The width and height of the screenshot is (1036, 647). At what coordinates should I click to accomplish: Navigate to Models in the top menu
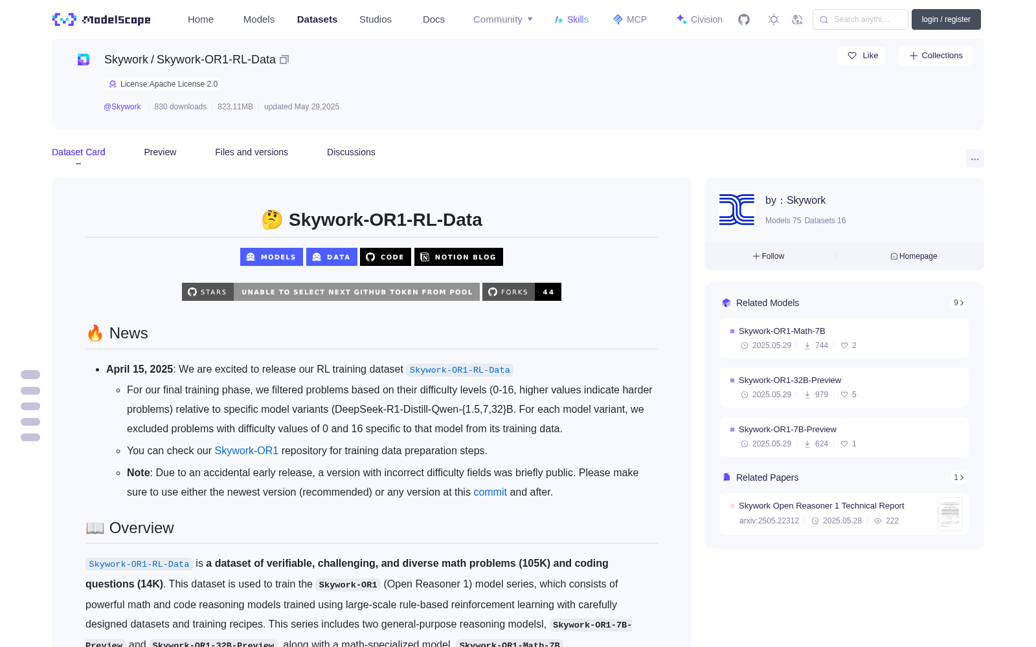259,19
